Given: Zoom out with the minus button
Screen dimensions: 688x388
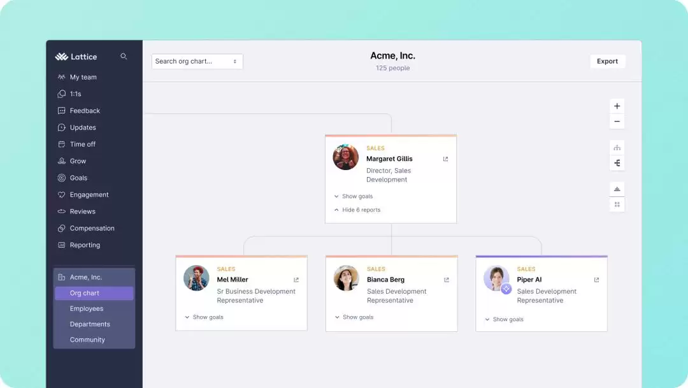Looking at the screenshot, I should pos(617,122).
